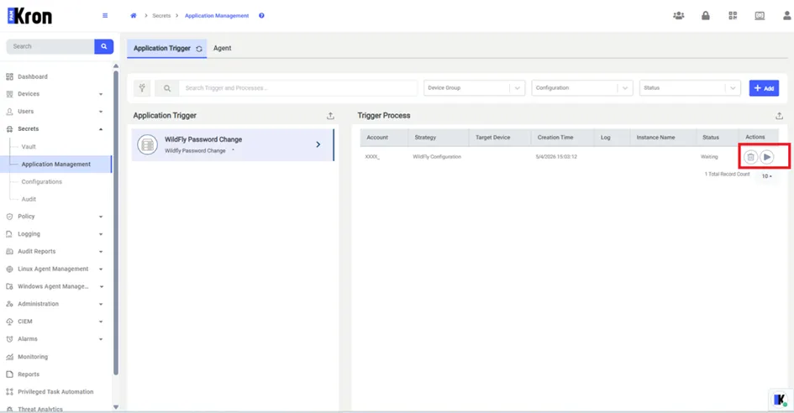The image size is (794, 413).
Task: Expand the Policy menu
Action: (55, 217)
